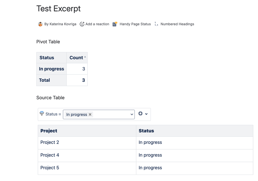Remove the In progress filter tag
Screen dimensions: 258x181
pos(90,114)
